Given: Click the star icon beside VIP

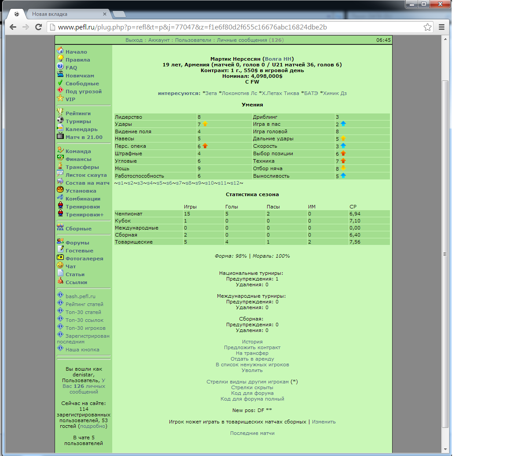Looking at the screenshot, I should click(x=60, y=98).
